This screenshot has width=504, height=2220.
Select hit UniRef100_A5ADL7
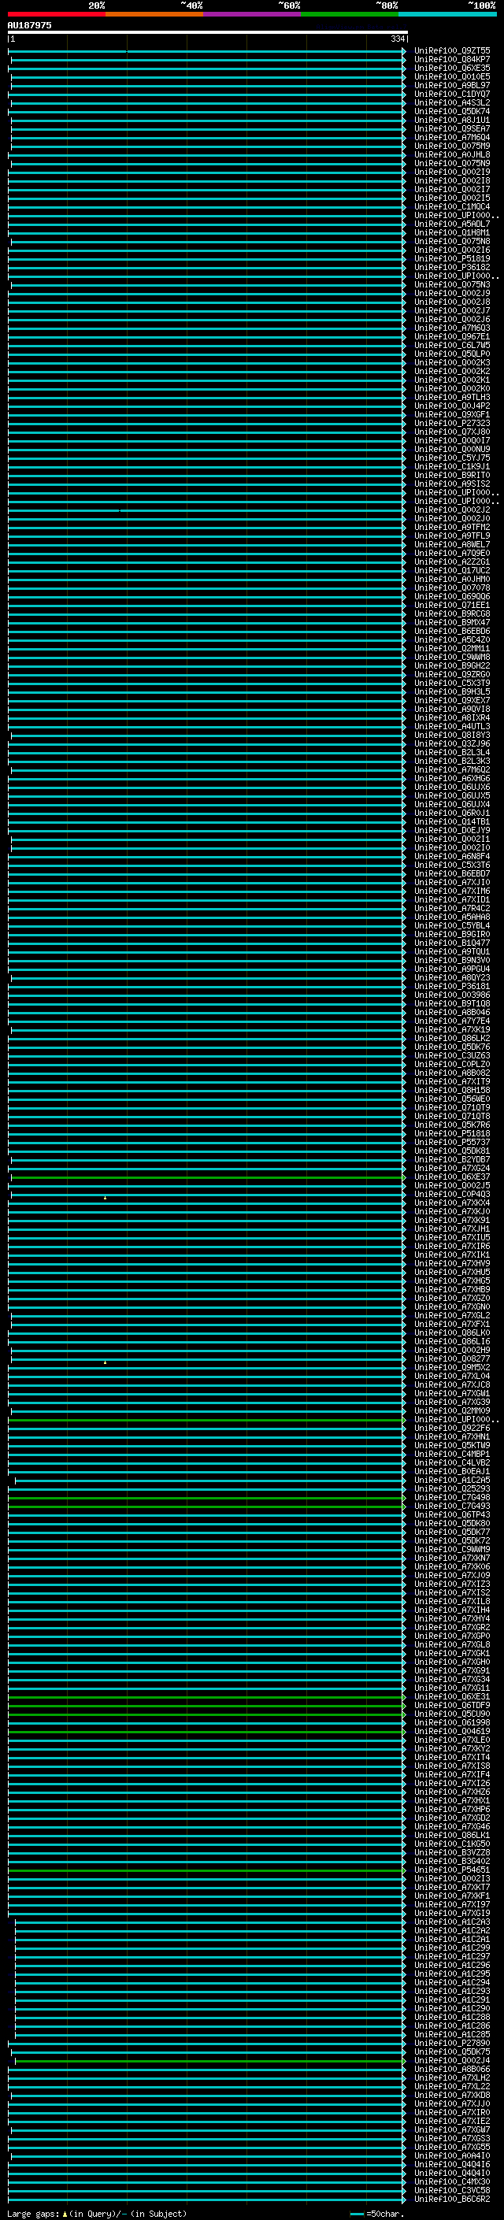[x=451, y=224]
